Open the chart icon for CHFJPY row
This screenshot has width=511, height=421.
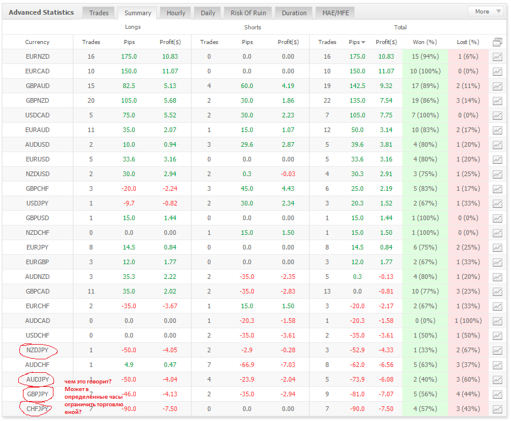click(x=497, y=409)
